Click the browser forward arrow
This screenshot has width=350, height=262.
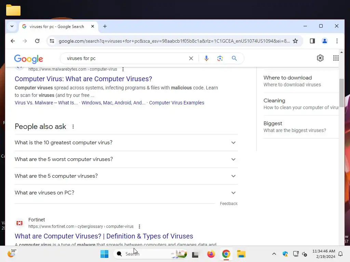(x=25, y=41)
